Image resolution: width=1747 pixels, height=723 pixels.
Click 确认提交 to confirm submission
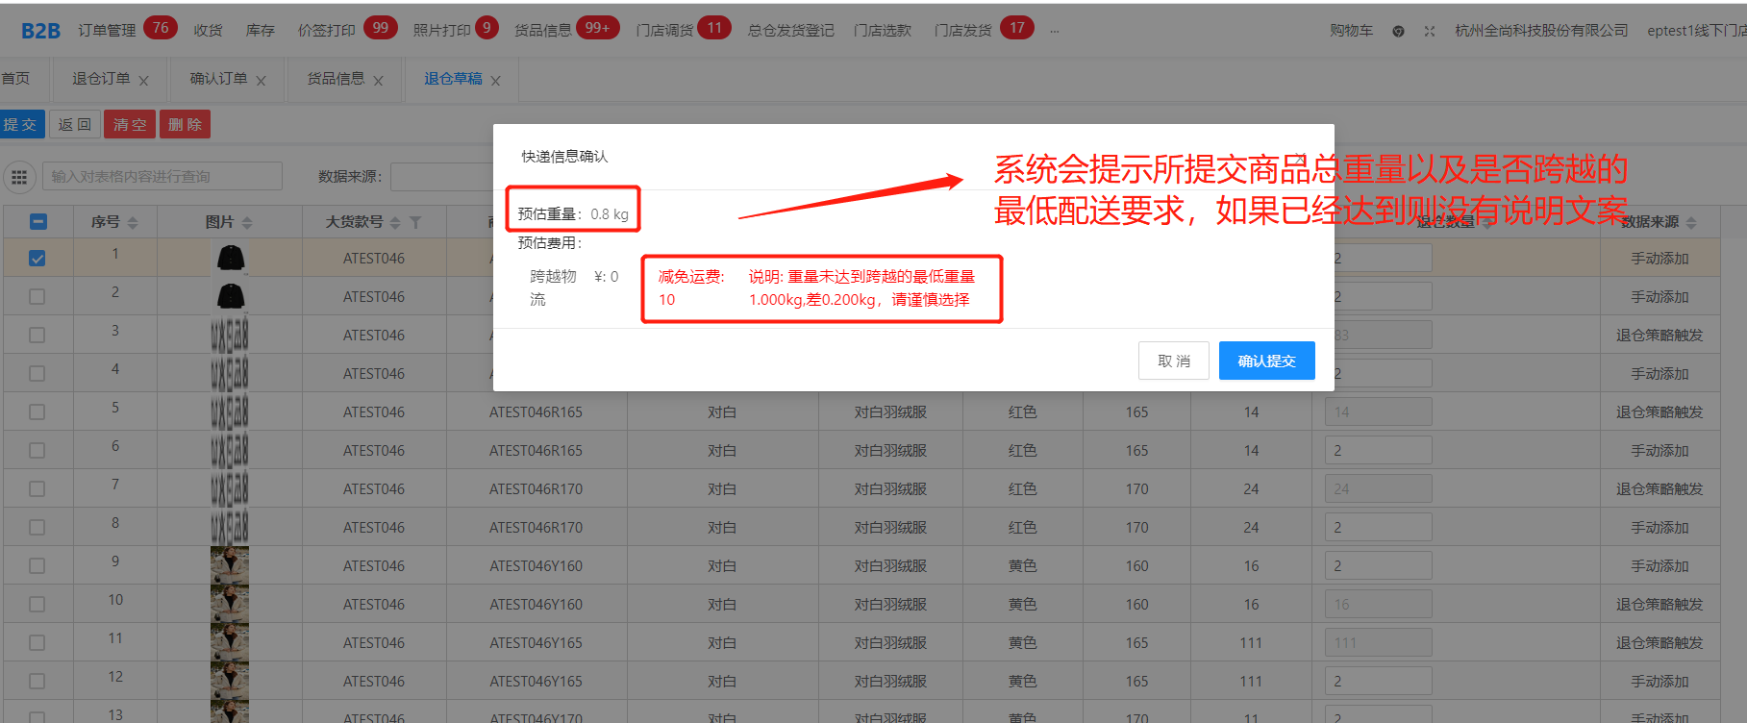1266,361
